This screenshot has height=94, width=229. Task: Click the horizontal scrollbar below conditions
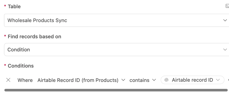[116, 90]
